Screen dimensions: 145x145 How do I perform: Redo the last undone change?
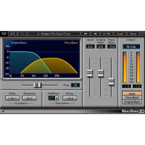pyautogui.click(x=22, y=34)
